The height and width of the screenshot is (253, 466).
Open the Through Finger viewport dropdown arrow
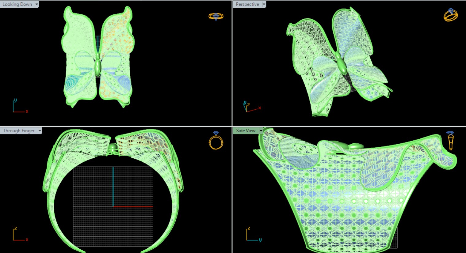40,131
